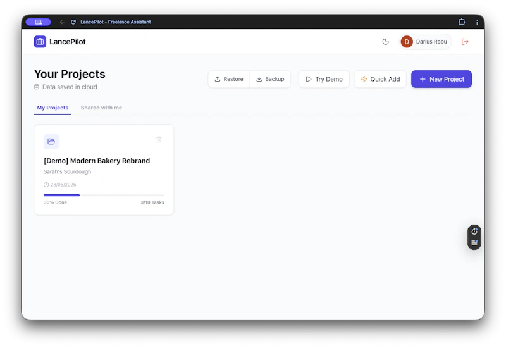The width and height of the screenshot is (506, 348).
Task: Click the Data saved in cloud status
Action: point(66,87)
